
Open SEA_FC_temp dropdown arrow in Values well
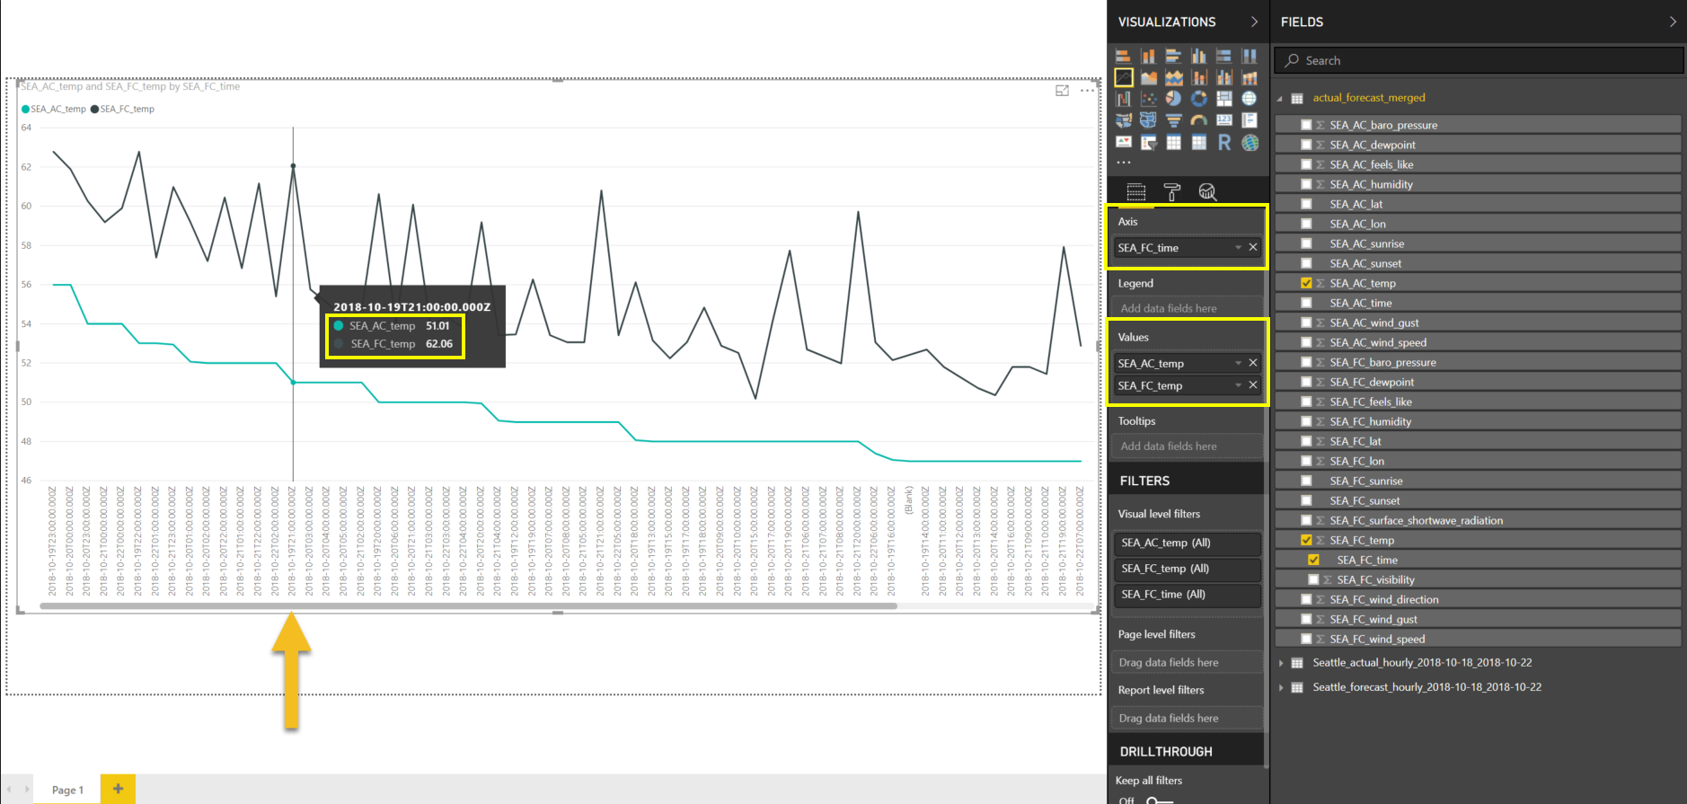pos(1238,385)
